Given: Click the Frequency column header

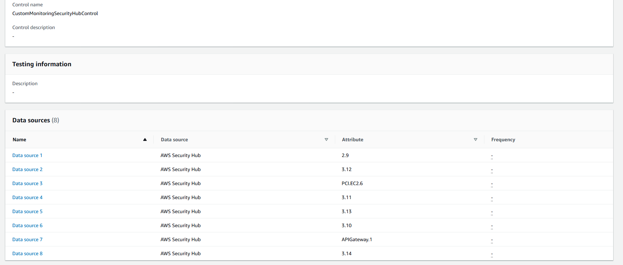Looking at the screenshot, I should [x=503, y=140].
